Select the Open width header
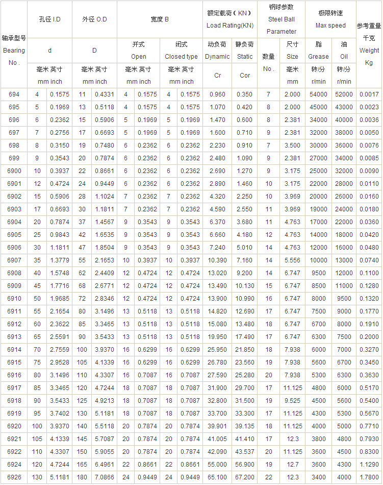Screen dimensions: 383x485 (x=138, y=51)
